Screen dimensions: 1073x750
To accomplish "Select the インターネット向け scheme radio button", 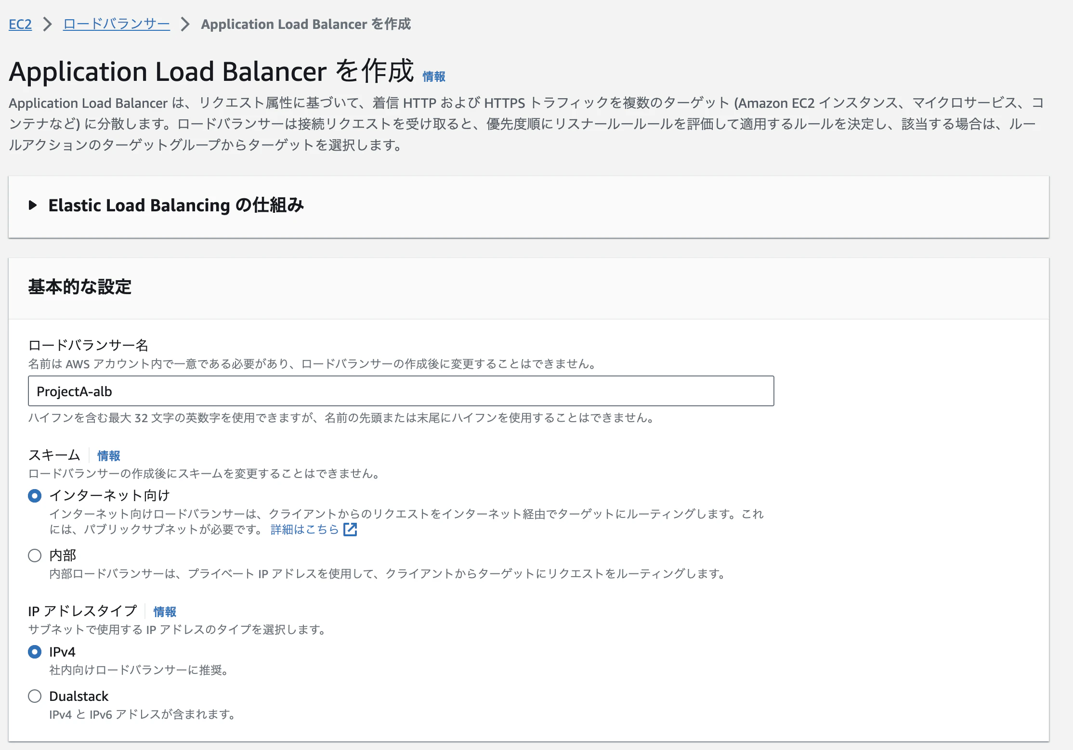I will (35, 496).
